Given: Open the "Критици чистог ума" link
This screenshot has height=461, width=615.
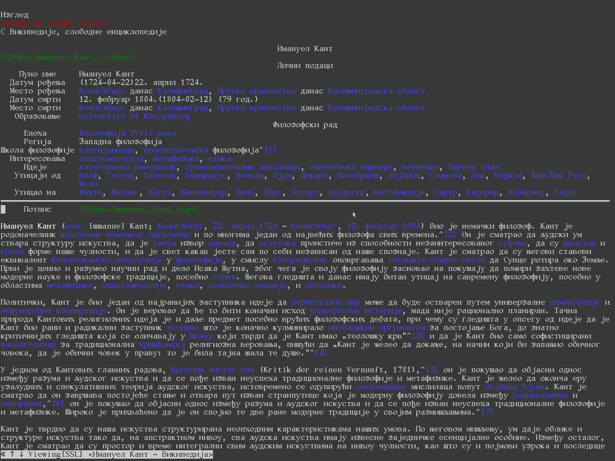Looking at the screenshot, I should 213,370.
